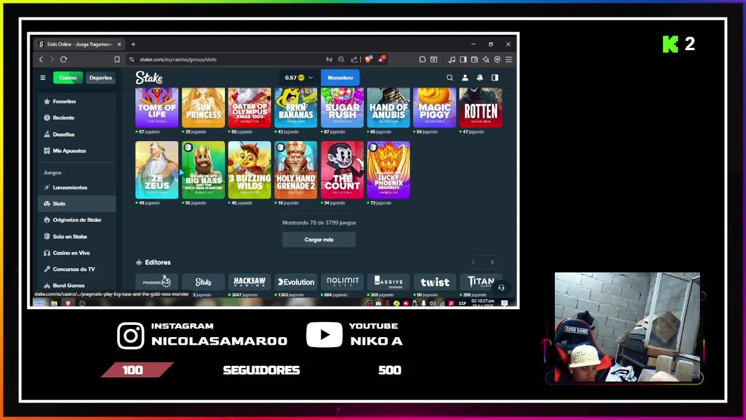Image resolution: width=746 pixels, height=420 pixels.
Task: Open the Brave Rewards triangle icon
Action: pyautogui.click(x=382, y=59)
